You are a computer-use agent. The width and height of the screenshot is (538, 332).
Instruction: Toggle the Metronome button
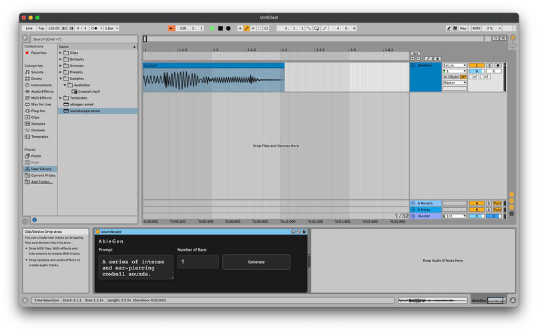pyautogui.click(x=94, y=29)
